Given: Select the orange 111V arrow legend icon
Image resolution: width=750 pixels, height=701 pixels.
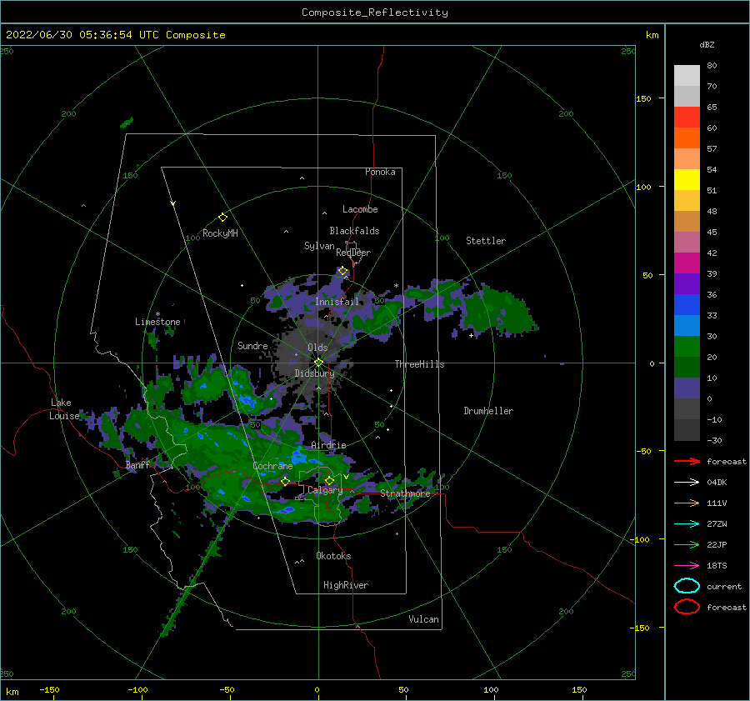Looking at the screenshot, I should coord(687,503).
